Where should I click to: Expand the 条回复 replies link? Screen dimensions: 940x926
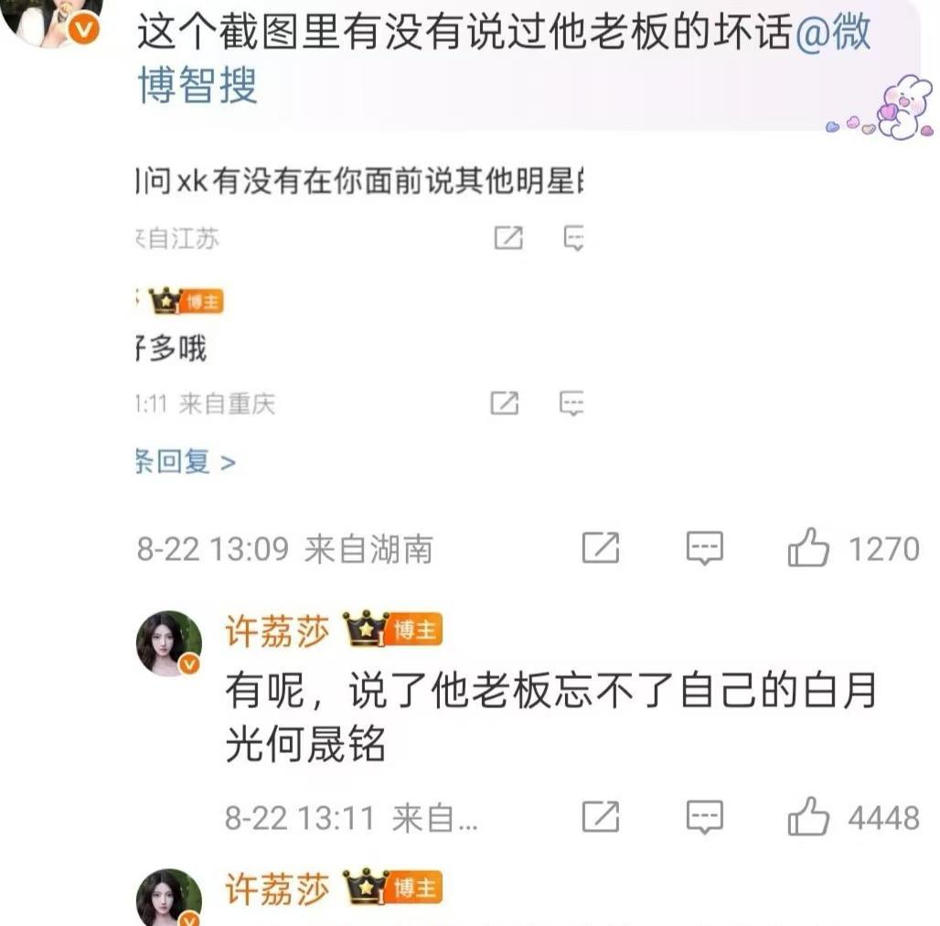click(186, 462)
